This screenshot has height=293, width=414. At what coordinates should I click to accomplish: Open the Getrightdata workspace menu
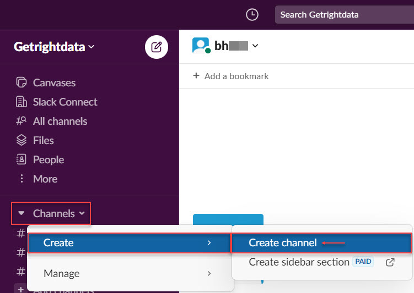click(x=54, y=47)
